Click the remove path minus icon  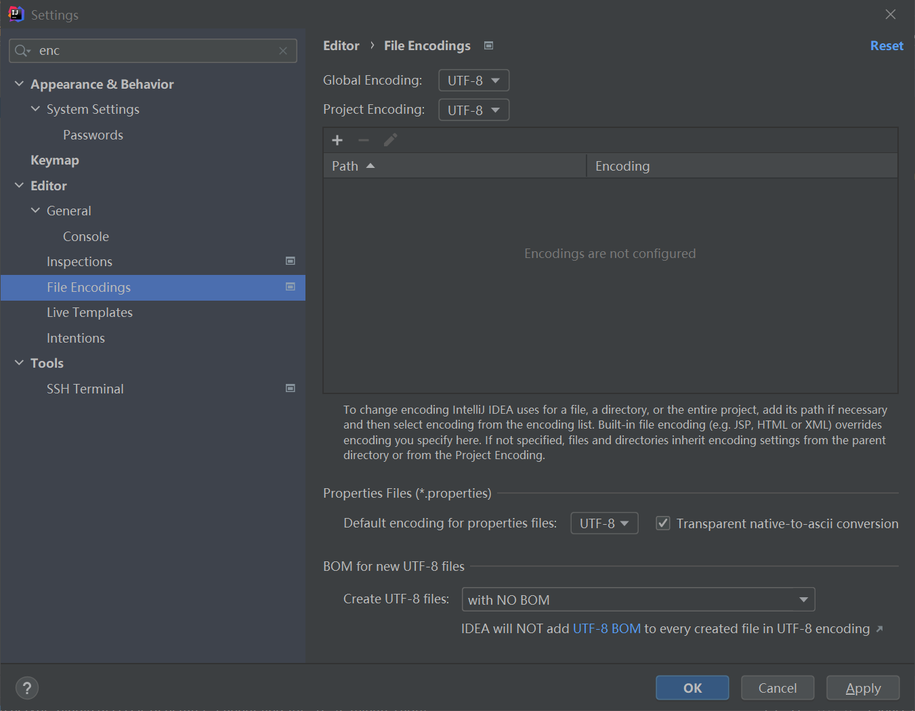tap(364, 140)
